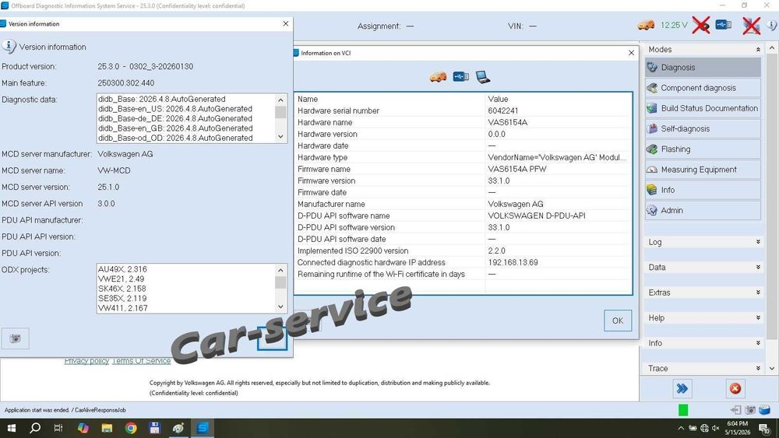
Task: Click the red cancel X button
Action: coord(735,388)
